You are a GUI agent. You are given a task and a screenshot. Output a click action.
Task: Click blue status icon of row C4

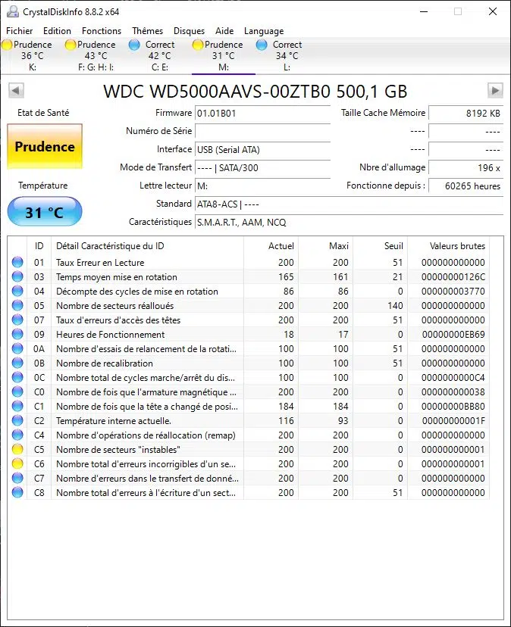(x=17, y=435)
